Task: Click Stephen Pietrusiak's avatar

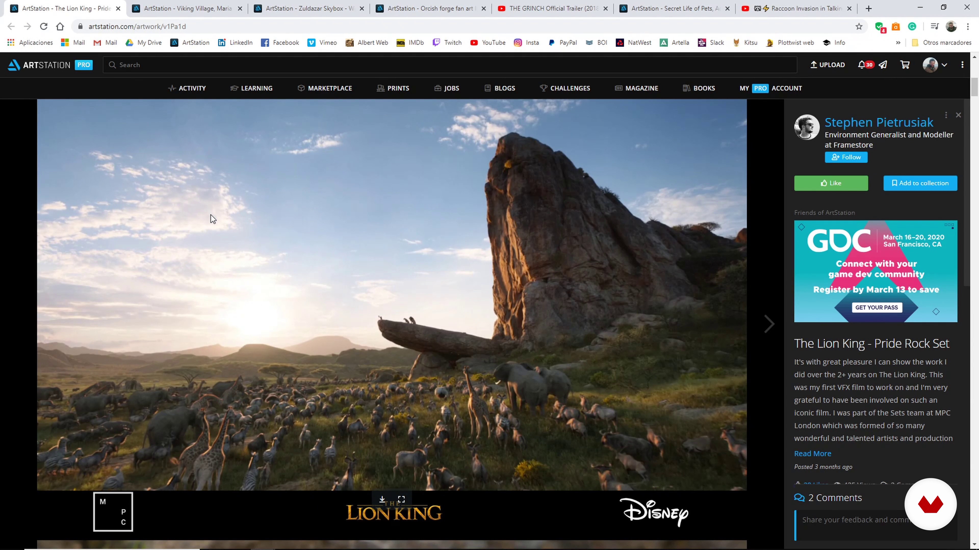Action: [807, 127]
